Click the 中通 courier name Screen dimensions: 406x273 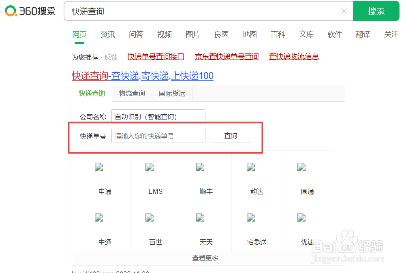[x=105, y=242]
